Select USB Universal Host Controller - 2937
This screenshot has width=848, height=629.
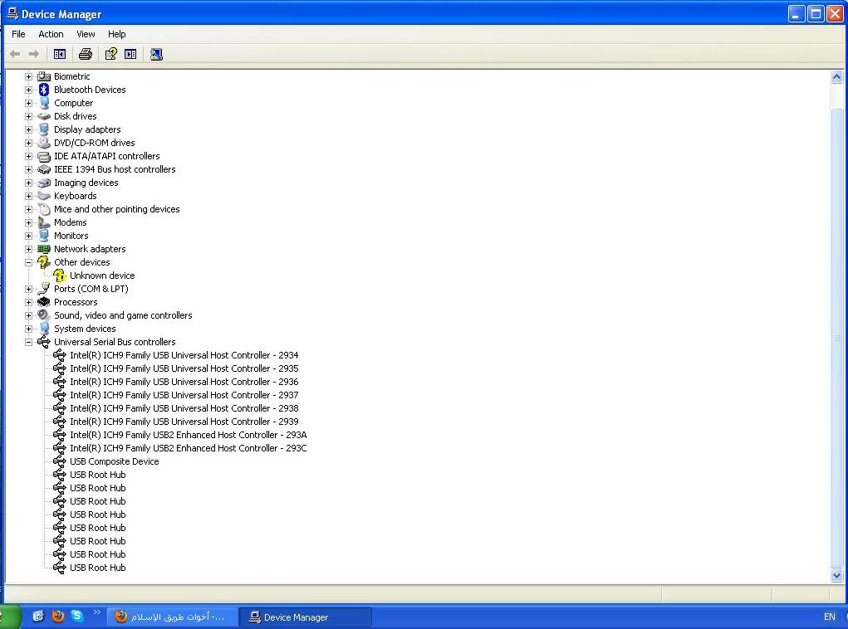click(184, 395)
